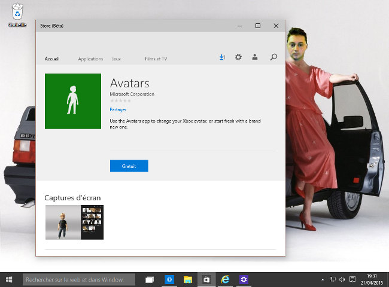Open the Films et TV tab
The image size is (389, 287).
[x=156, y=59]
